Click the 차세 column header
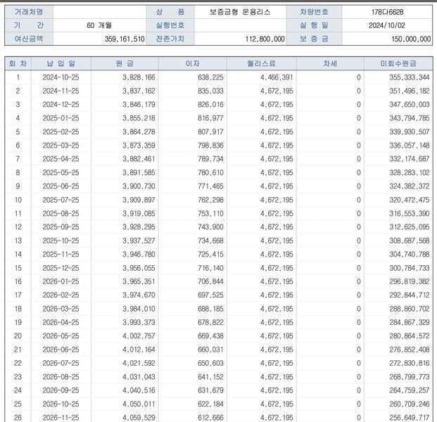The height and width of the screenshot is (422, 437). point(330,63)
